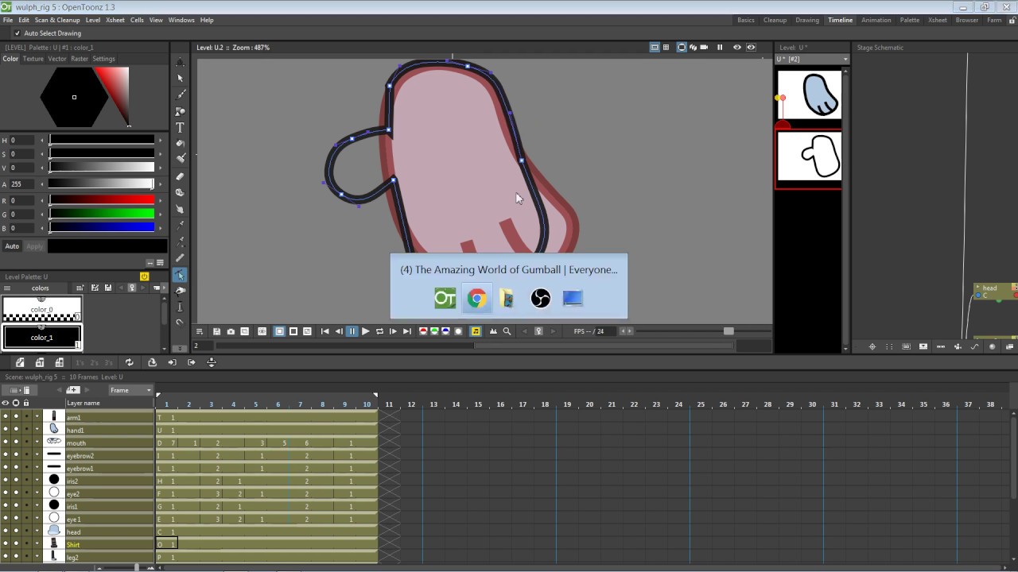The image size is (1018, 572).
Task: Select the Pinch tool
Action: pos(180,291)
